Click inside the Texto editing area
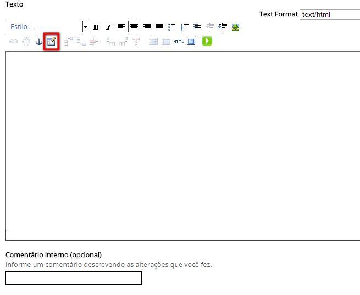Image resolution: width=360 pixels, height=295 pixels. click(x=183, y=140)
